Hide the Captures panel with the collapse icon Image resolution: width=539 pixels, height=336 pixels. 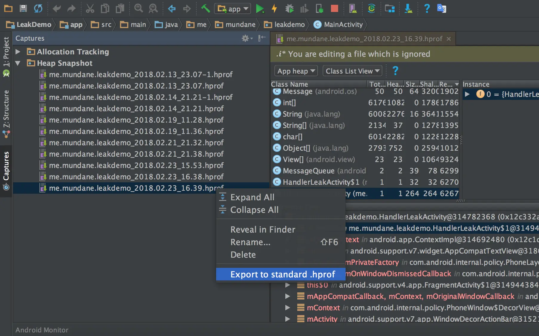click(x=262, y=38)
